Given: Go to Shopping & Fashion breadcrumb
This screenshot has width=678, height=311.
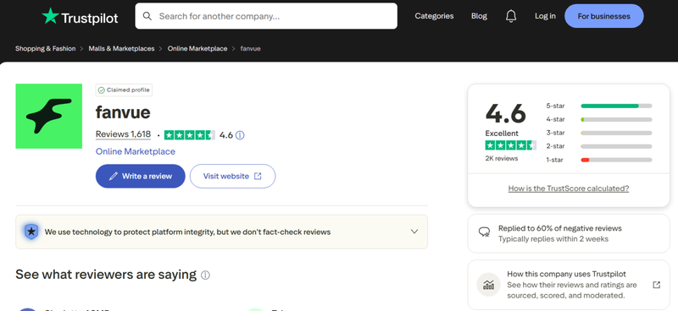Looking at the screenshot, I should coord(46,49).
